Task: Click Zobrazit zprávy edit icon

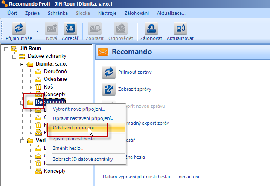Action: coord(109,89)
